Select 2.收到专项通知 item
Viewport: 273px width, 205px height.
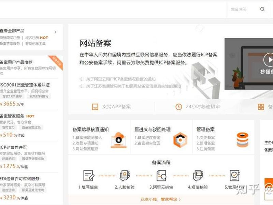click(86, 143)
